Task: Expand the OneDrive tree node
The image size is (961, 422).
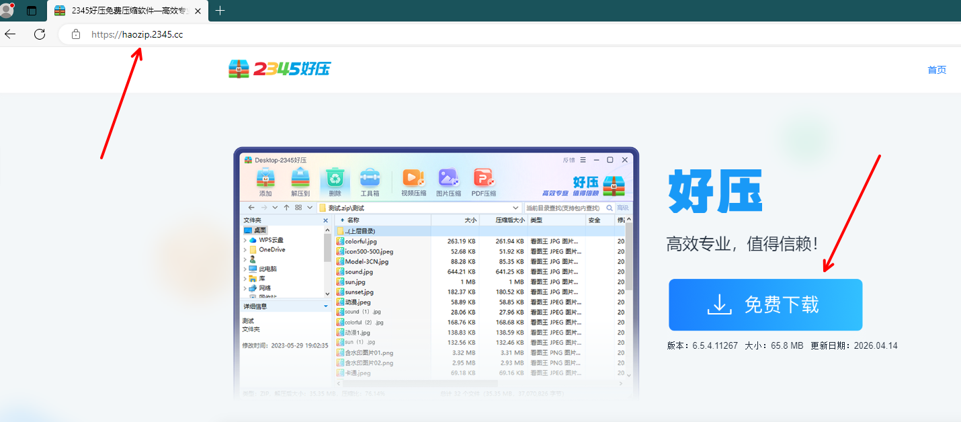Action: pyautogui.click(x=245, y=249)
